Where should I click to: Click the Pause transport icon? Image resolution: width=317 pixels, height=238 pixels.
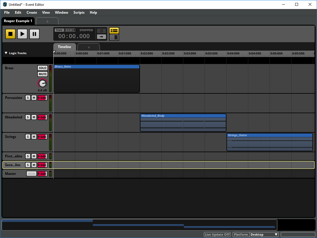click(34, 34)
